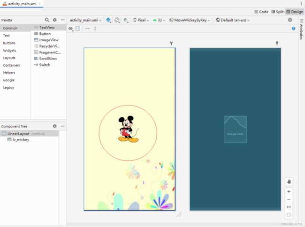Zoom in with the plus button

(x=289, y=192)
